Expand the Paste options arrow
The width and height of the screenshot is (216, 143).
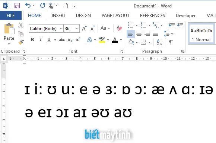click(x=9, y=44)
